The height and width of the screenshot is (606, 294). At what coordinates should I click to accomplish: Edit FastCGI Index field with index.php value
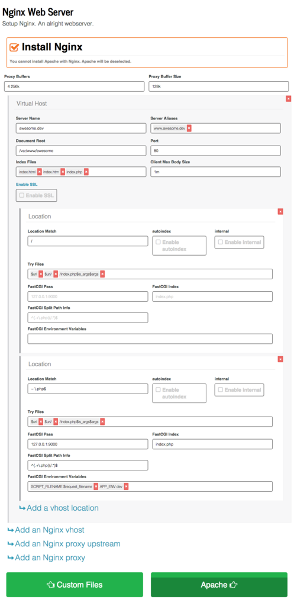point(212,444)
